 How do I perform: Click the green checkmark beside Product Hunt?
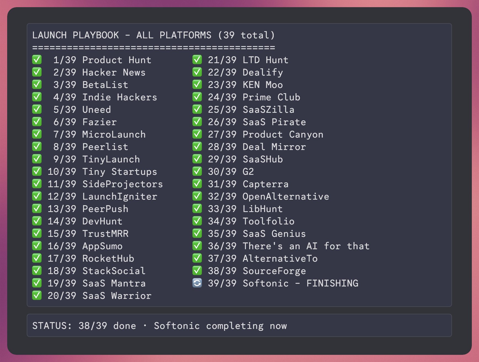pos(37,60)
